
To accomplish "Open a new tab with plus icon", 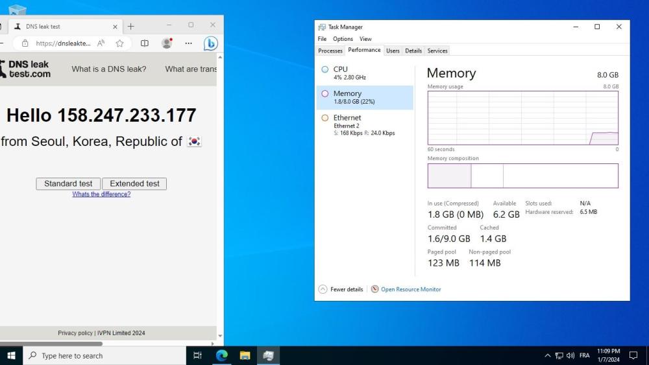I will pyautogui.click(x=130, y=27).
